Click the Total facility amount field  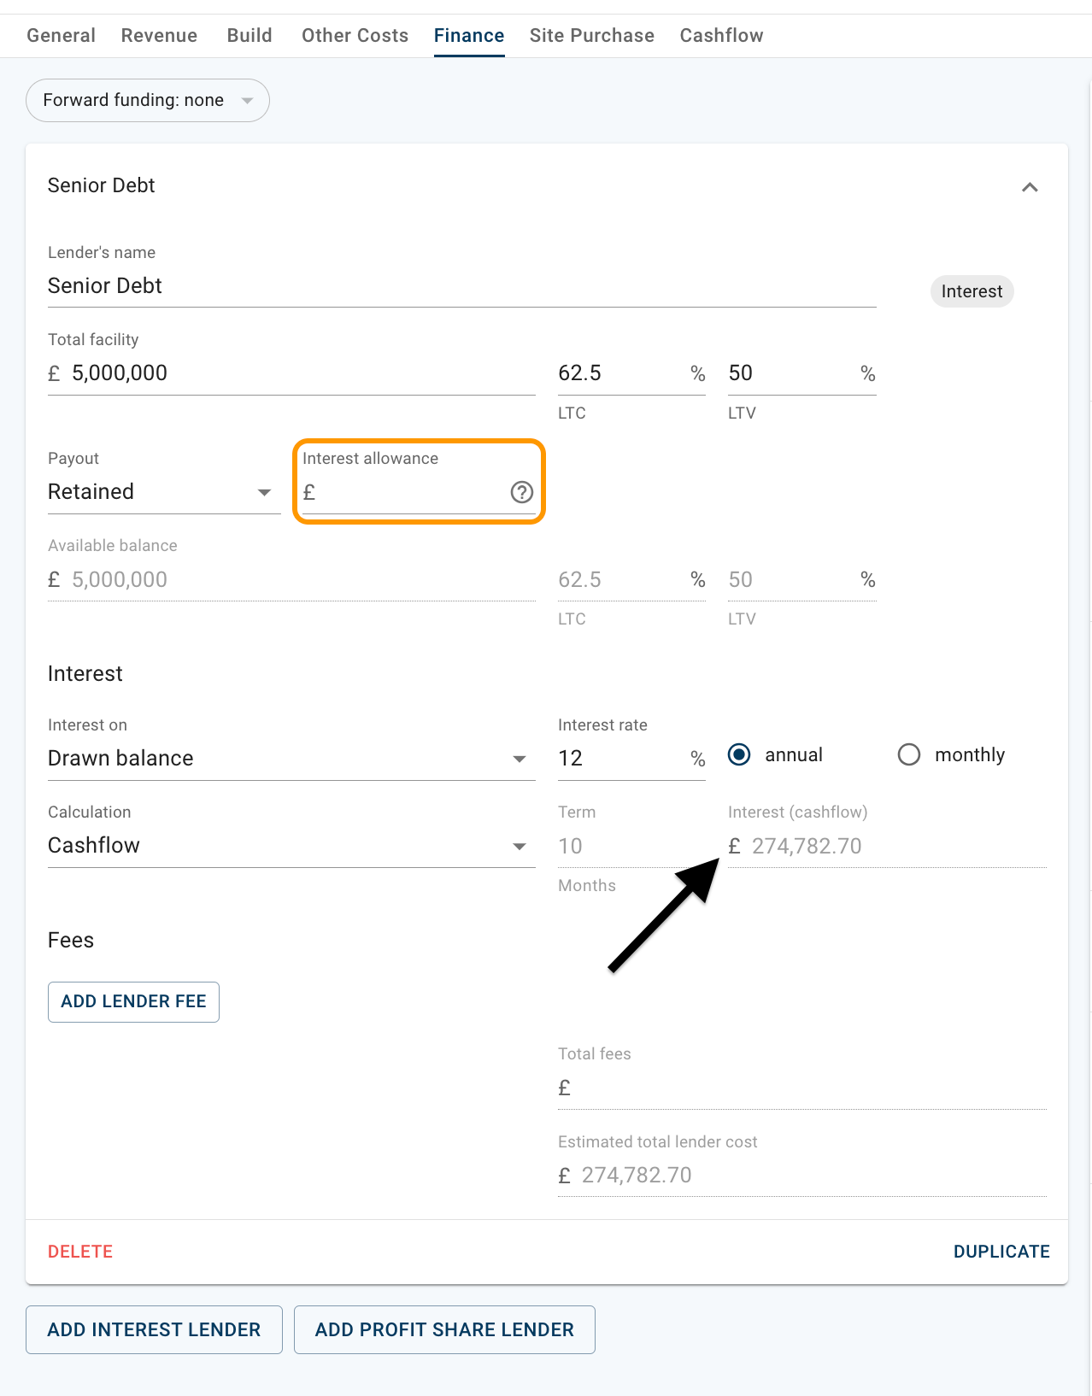coord(291,373)
